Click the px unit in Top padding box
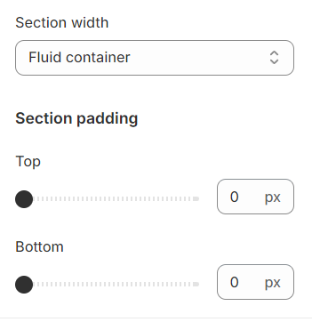Image resolution: width=328 pixels, height=322 pixels. [x=273, y=197]
